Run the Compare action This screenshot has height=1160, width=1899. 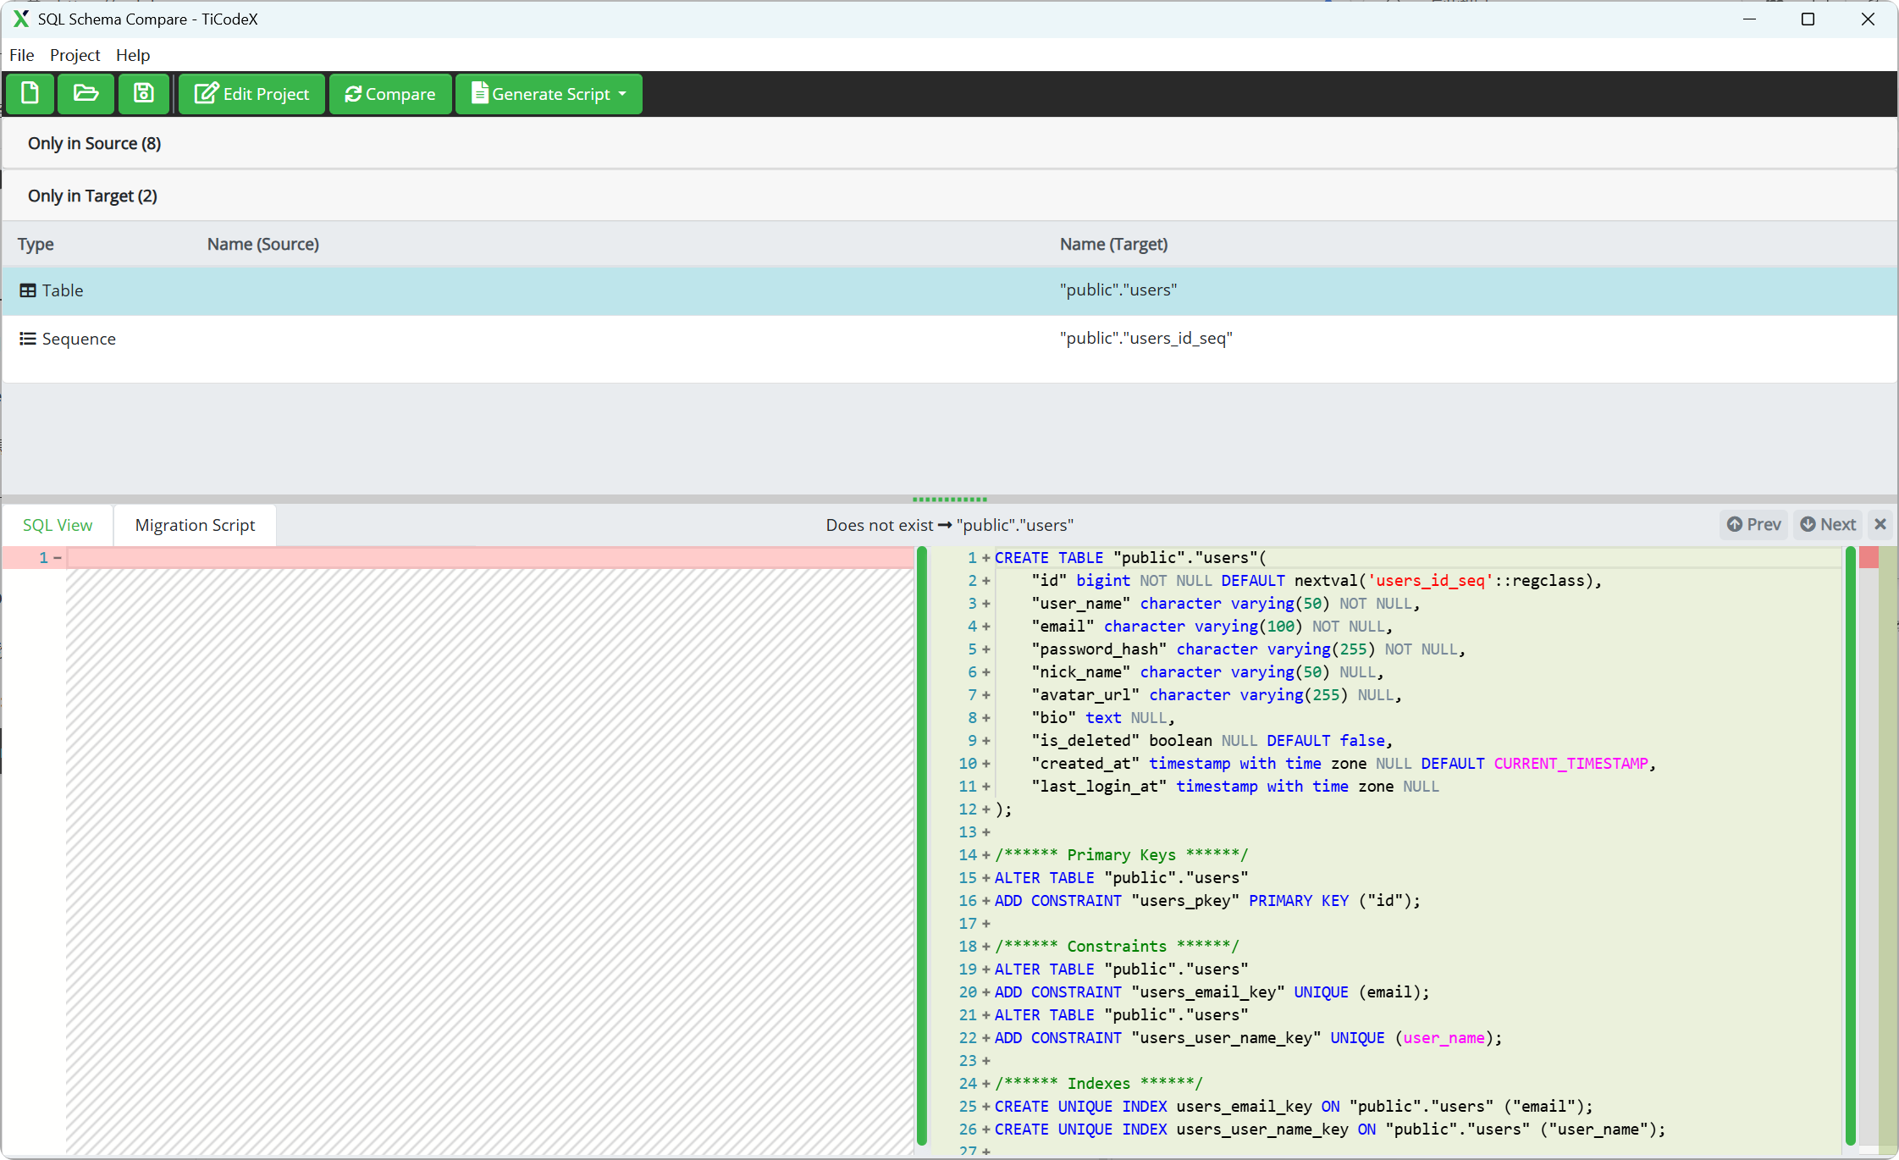coord(390,94)
